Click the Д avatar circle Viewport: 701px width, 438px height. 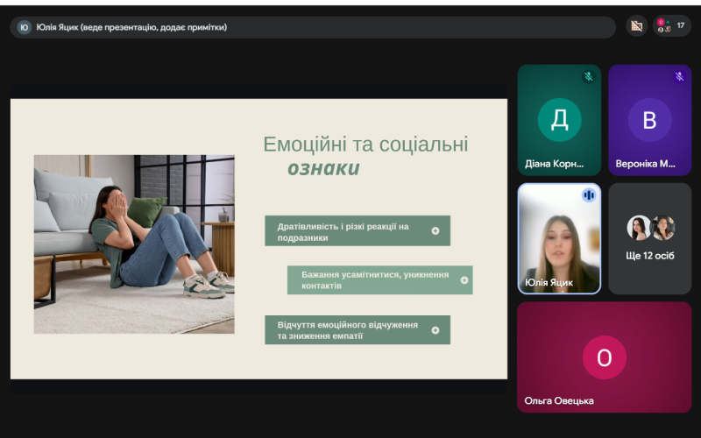[x=559, y=120]
